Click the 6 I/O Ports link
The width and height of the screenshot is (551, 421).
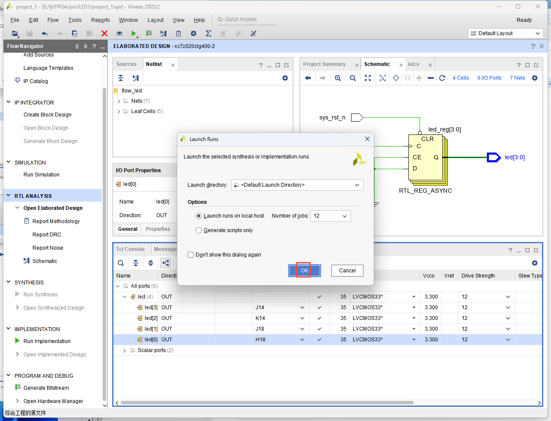[489, 78]
